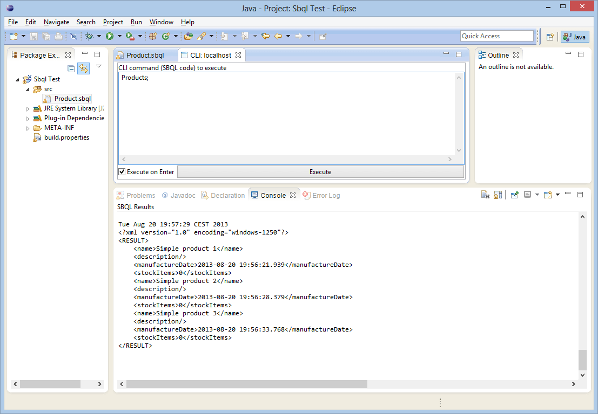Viewport: 598px width, 414px height.
Task: Click the Previous Annotation icon
Action: [x=245, y=36]
